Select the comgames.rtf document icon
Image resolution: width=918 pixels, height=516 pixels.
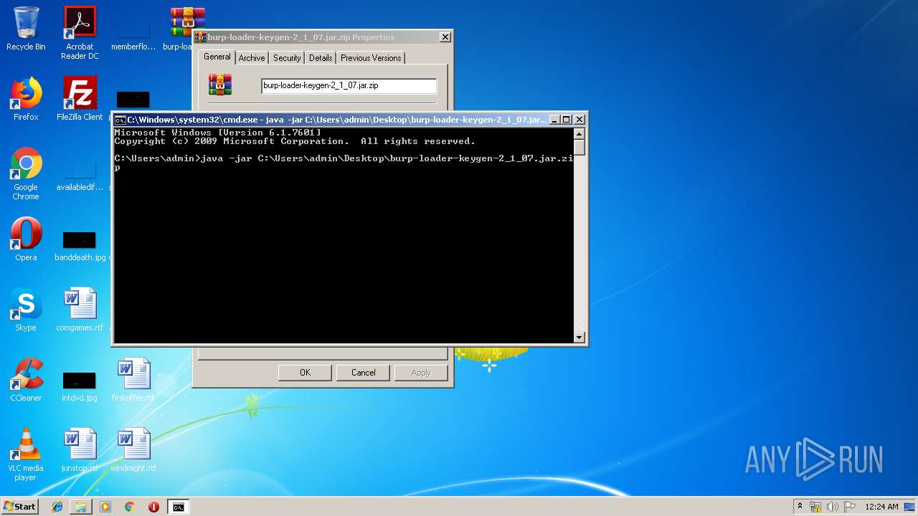click(80, 310)
